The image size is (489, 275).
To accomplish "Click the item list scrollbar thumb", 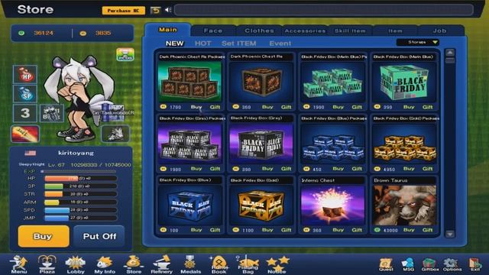I will tap(450, 60).
